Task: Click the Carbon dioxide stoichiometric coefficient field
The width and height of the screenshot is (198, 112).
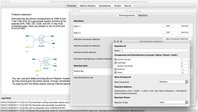Action: pyautogui.click(x=185, y=59)
